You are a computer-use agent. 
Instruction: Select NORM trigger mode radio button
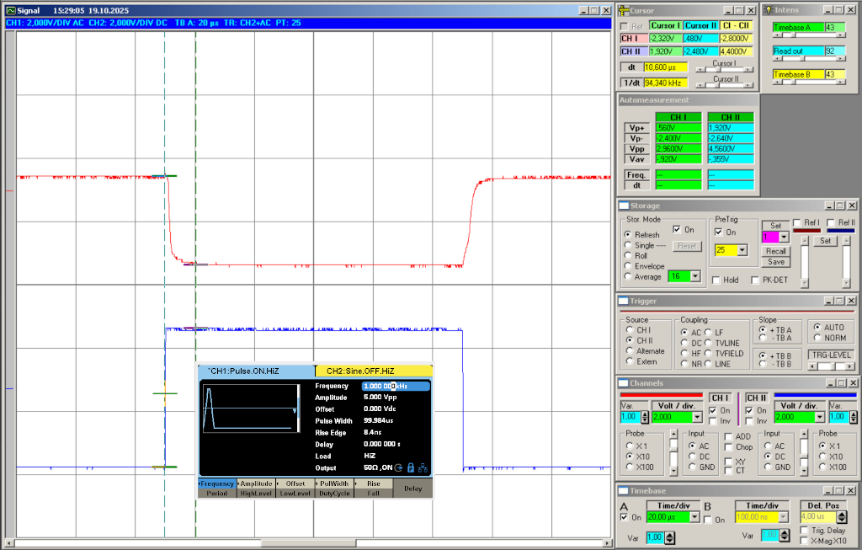click(816, 338)
